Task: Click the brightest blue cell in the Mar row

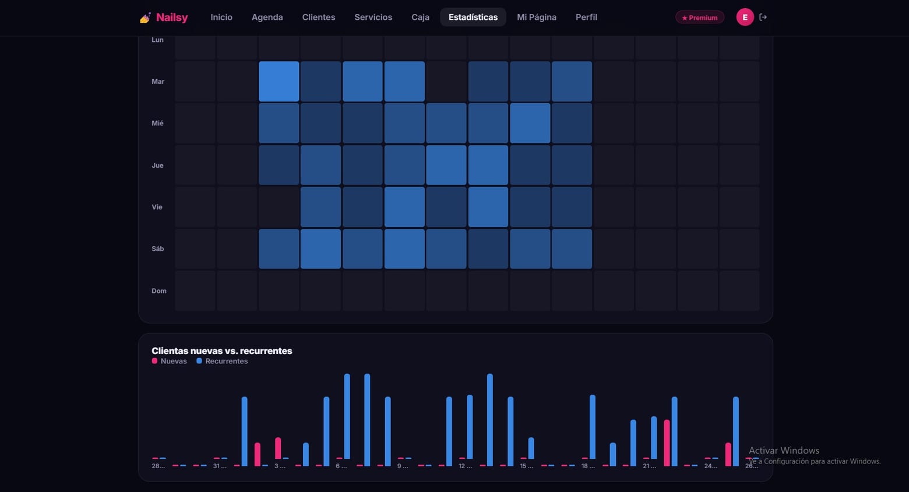Action: pos(279,82)
